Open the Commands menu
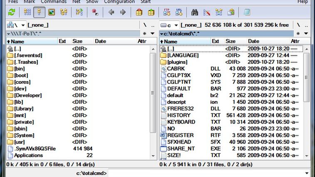The width and height of the screenshot is (315, 177). pos(54,2)
